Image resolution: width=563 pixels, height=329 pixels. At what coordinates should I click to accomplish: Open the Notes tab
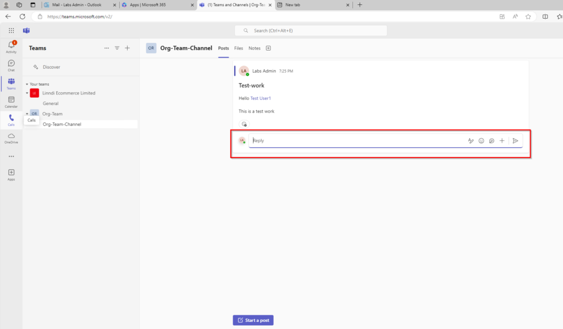pyautogui.click(x=254, y=48)
